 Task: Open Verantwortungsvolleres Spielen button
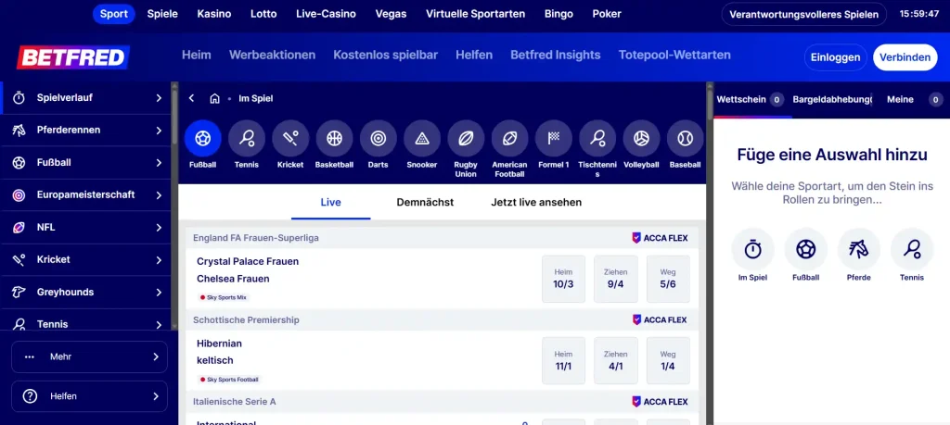coord(804,15)
